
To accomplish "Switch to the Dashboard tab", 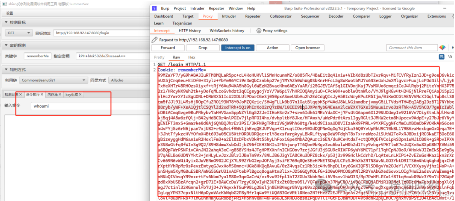I will click(164, 16).
